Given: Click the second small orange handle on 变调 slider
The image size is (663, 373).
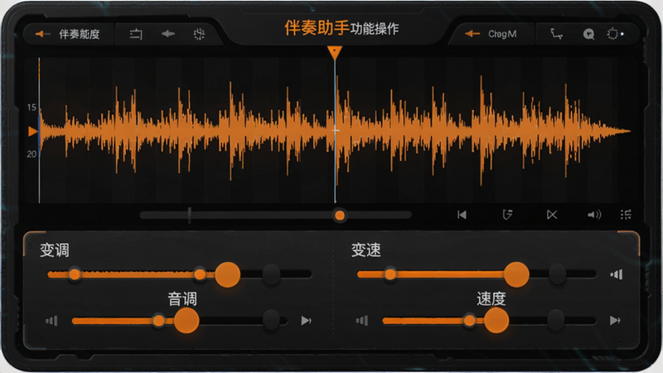Looking at the screenshot, I should coord(200,274).
